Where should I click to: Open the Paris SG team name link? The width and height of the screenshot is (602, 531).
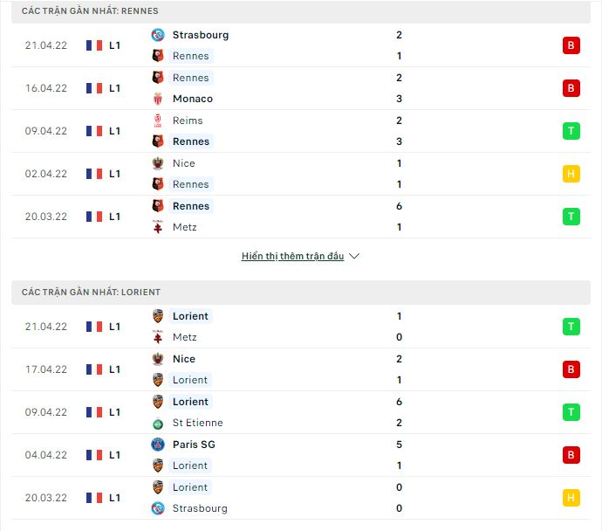click(194, 445)
